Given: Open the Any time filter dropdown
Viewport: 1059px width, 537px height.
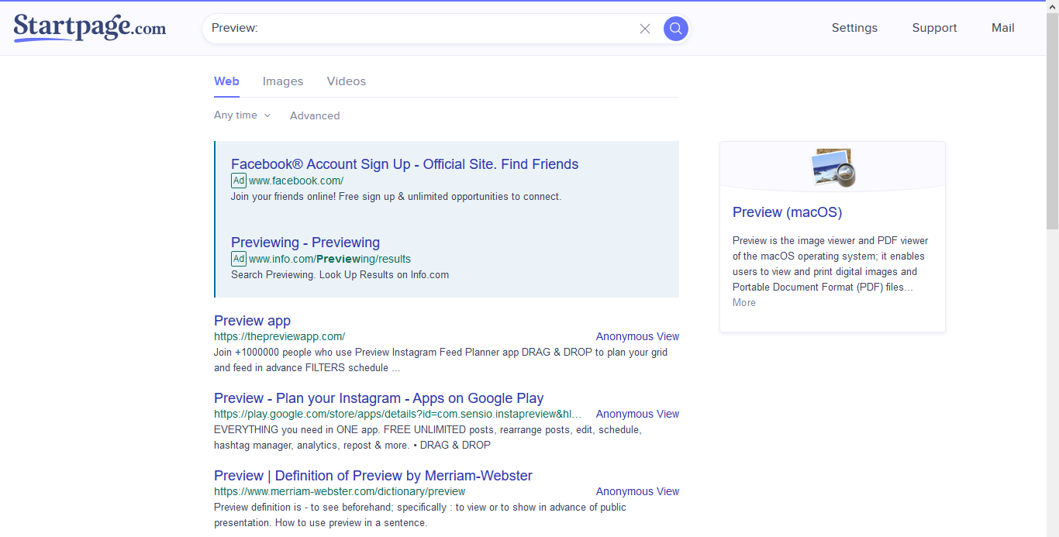Looking at the screenshot, I should tap(242, 115).
